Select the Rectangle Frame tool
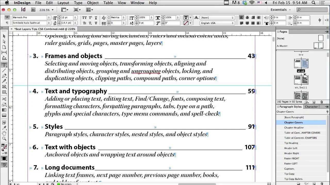This screenshot has width=330, height=185. pos(4,87)
